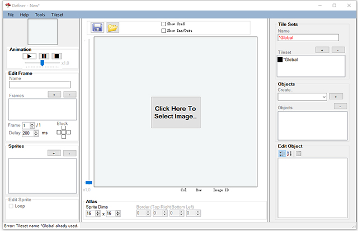Click the Property Pages icon in Edit Object
Image resolution: width=358 pixels, height=231 pixels.
298,154
